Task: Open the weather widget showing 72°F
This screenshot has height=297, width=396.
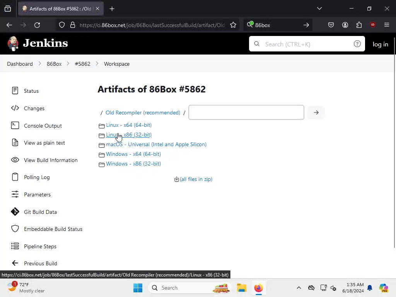Action: coord(25,288)
